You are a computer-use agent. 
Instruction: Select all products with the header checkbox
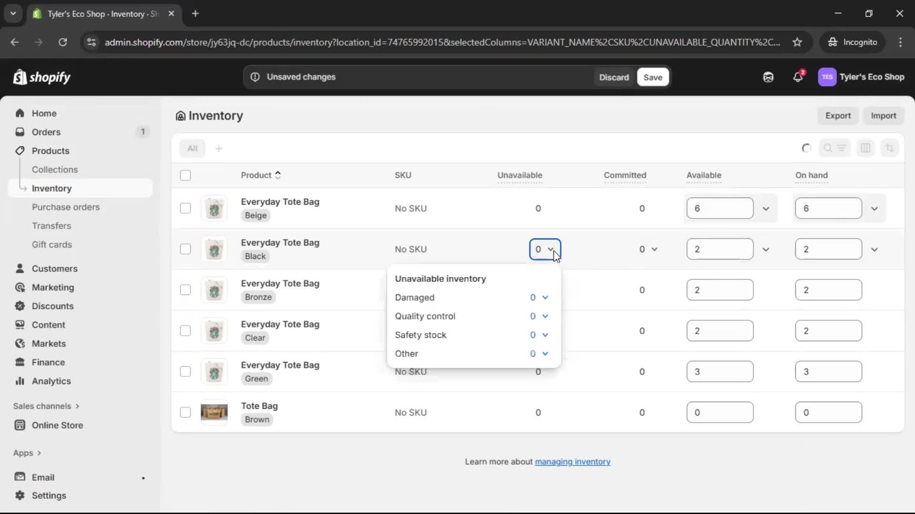[185, 175]
